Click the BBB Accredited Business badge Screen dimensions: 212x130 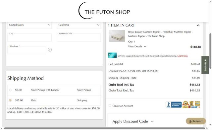click(x=174, y=105)
